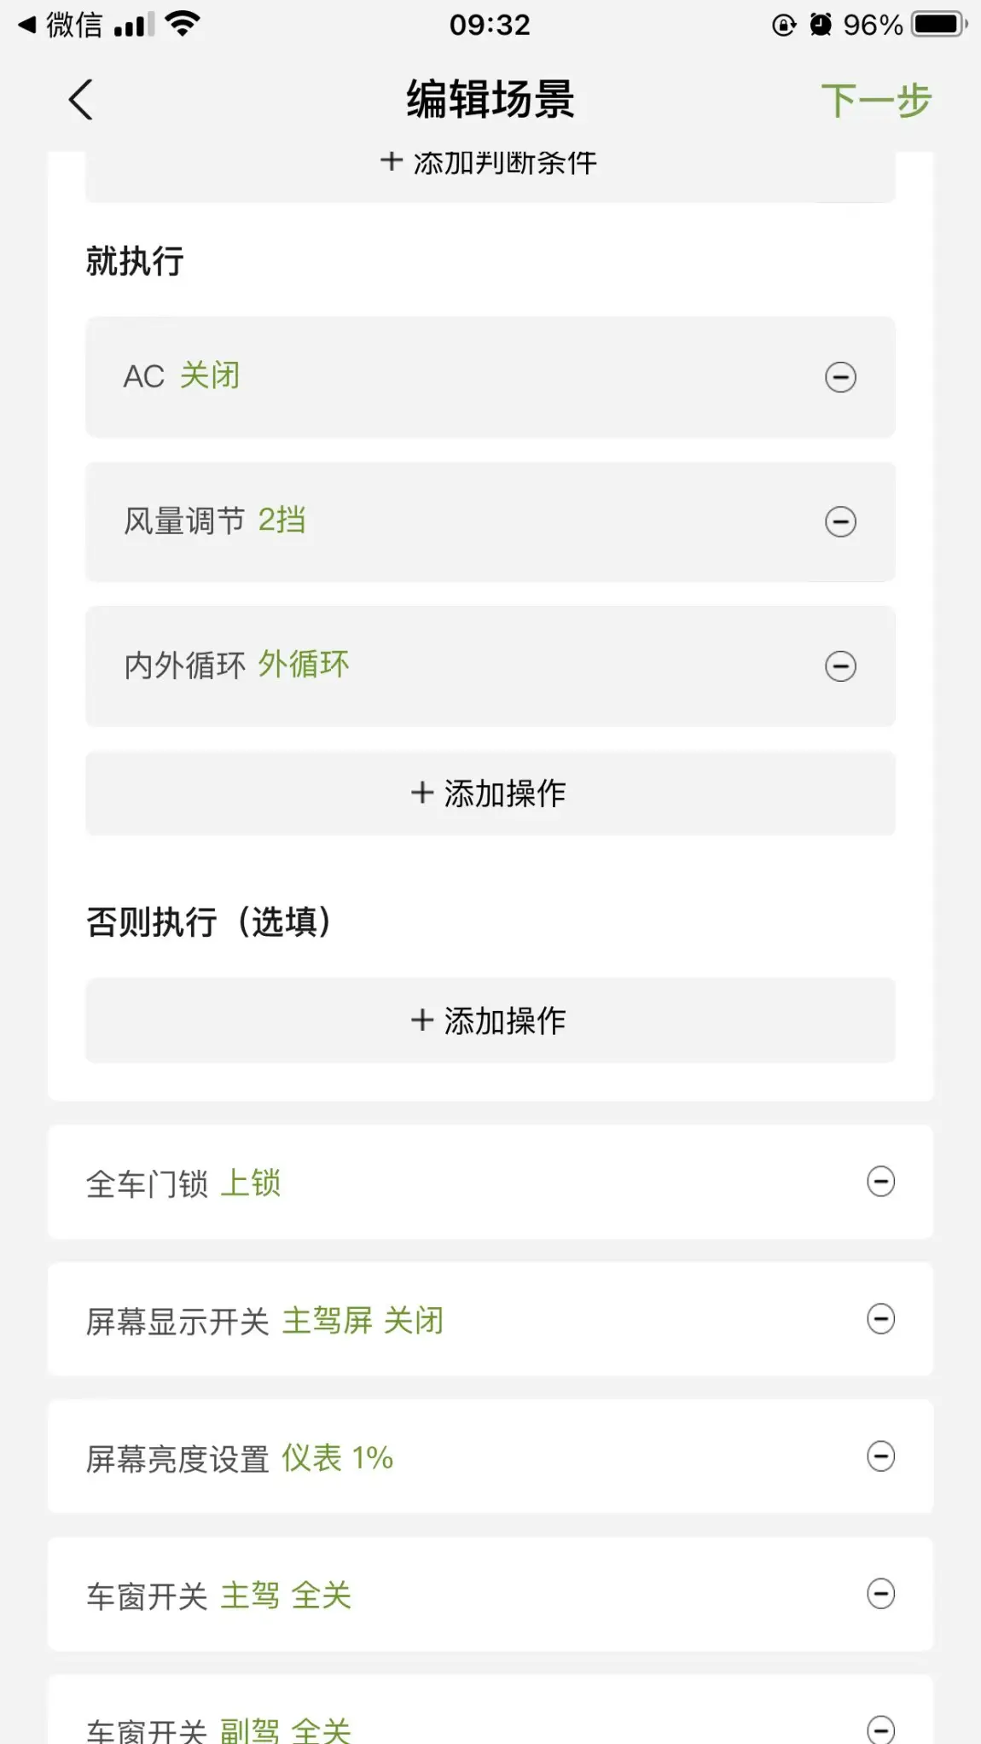Remove the AC 关闭 action

click(x=840, y=377)
